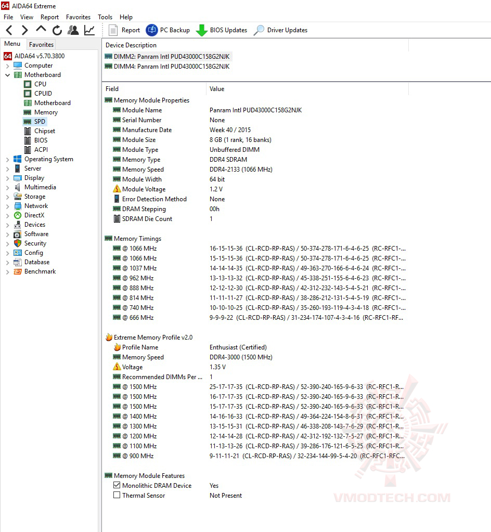Image resolution: width=491 pixels, height=532 pixels.
Task: Open PC Backup from the toolbar
Action: click(168, 30)
